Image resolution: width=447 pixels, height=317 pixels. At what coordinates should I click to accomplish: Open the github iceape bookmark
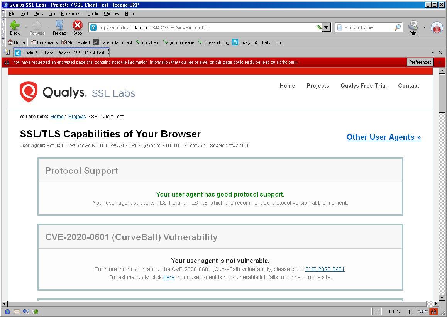click(179, 42)
